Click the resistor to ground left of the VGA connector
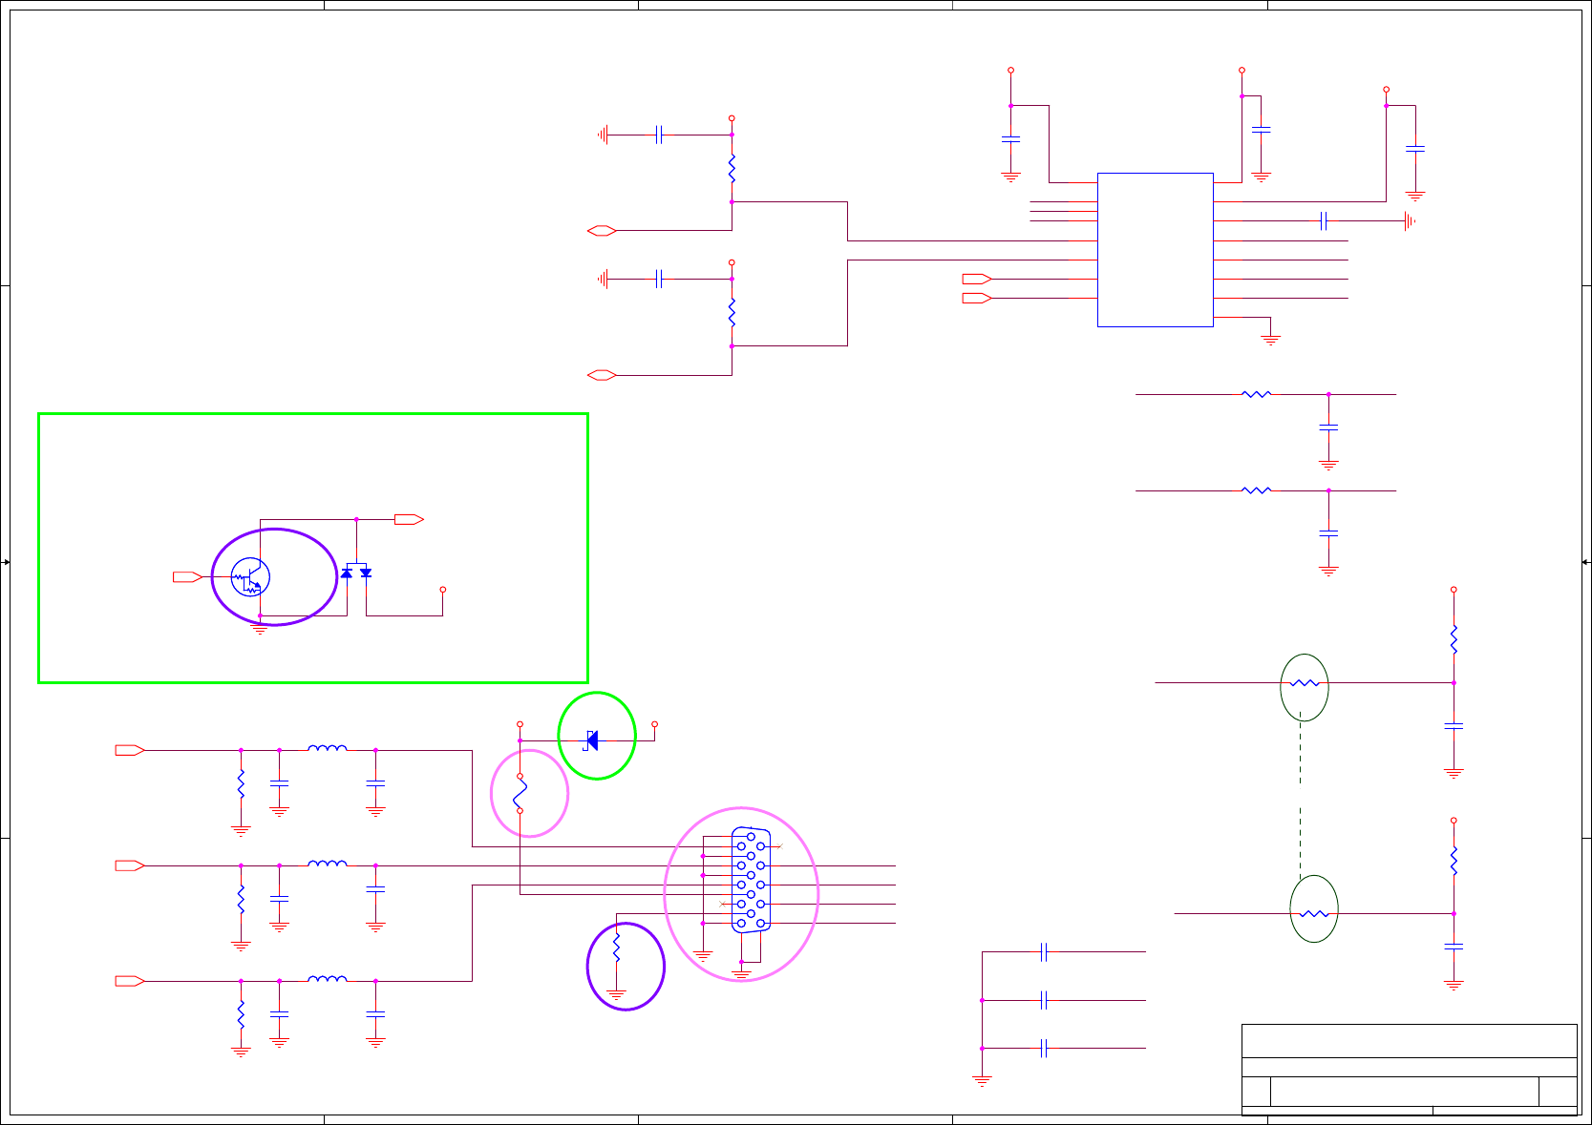The width and height of the screenshot is (1592, 1125). (616, 947)
